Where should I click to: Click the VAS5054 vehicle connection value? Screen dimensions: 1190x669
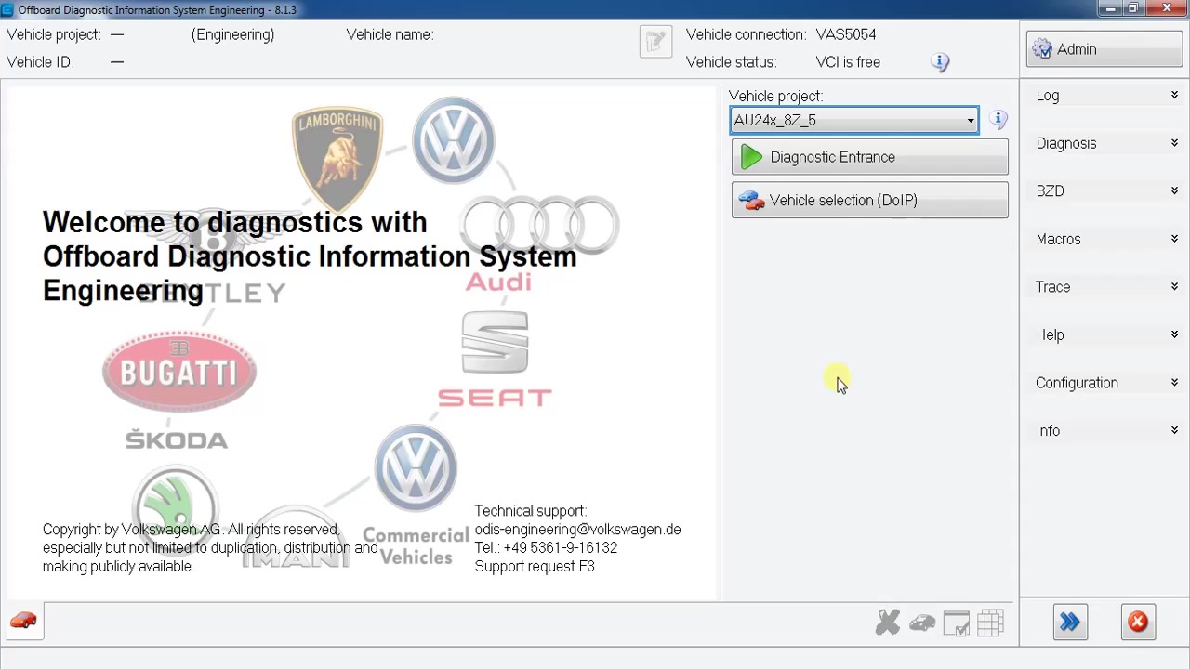pyautogui.click(x=846, y=34)
